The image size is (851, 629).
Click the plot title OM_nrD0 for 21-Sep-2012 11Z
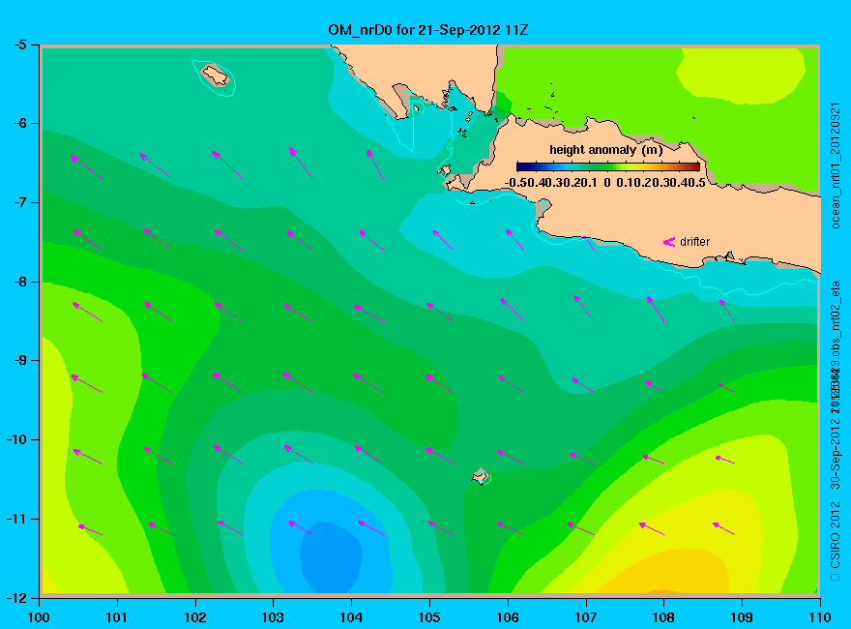point(427,30)
